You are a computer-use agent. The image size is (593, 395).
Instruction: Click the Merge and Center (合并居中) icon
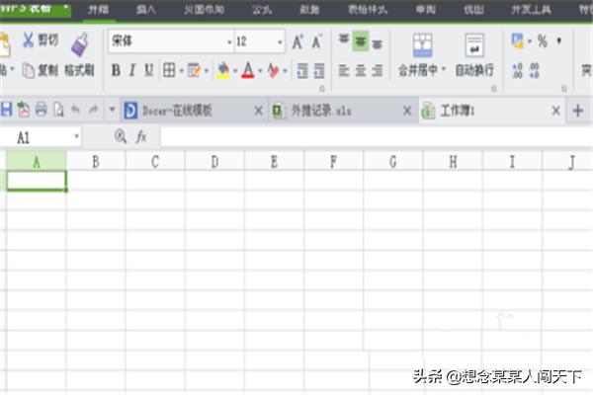[x=422, y=45]
